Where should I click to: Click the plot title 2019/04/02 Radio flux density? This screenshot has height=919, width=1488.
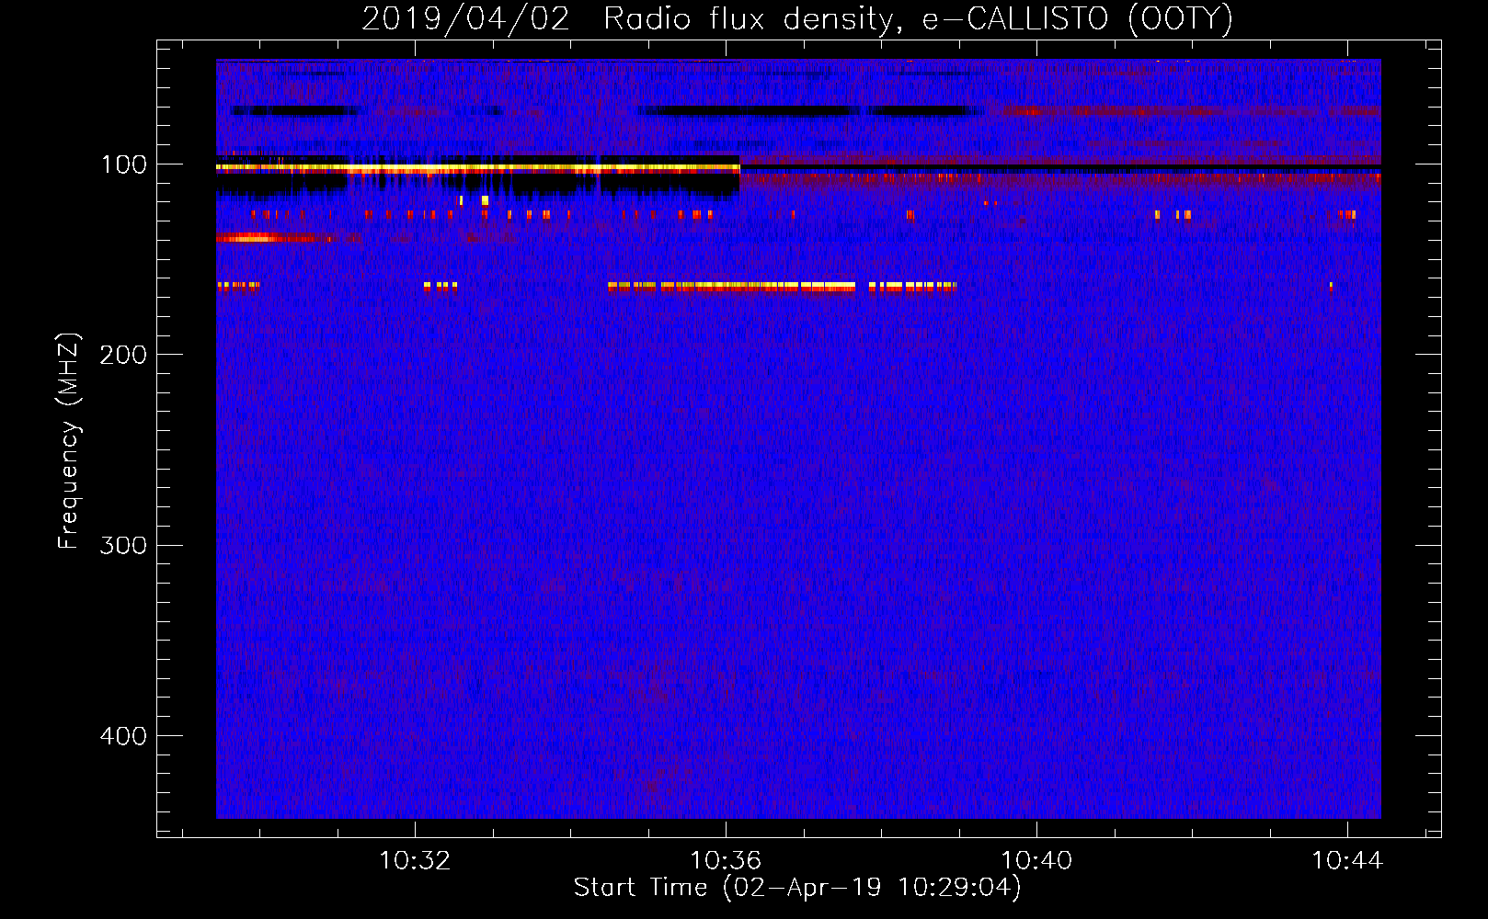(797, 19)
